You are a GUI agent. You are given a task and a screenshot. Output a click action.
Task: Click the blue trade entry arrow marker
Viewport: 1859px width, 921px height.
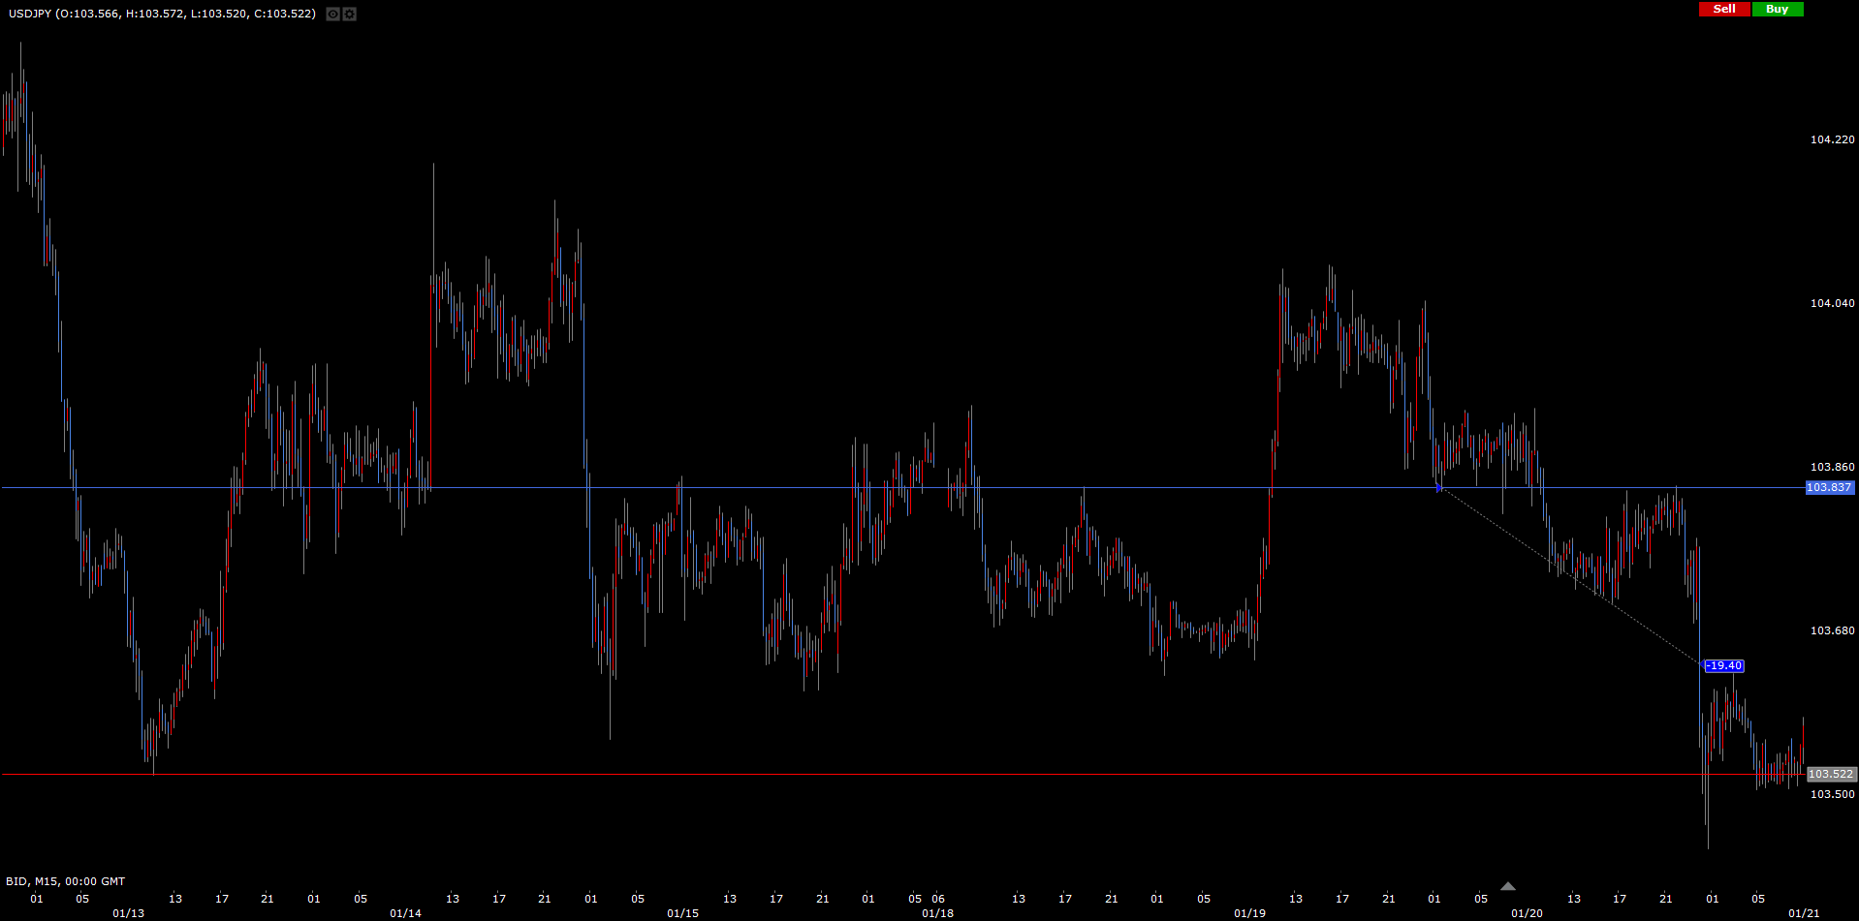tap(1439, 488)
